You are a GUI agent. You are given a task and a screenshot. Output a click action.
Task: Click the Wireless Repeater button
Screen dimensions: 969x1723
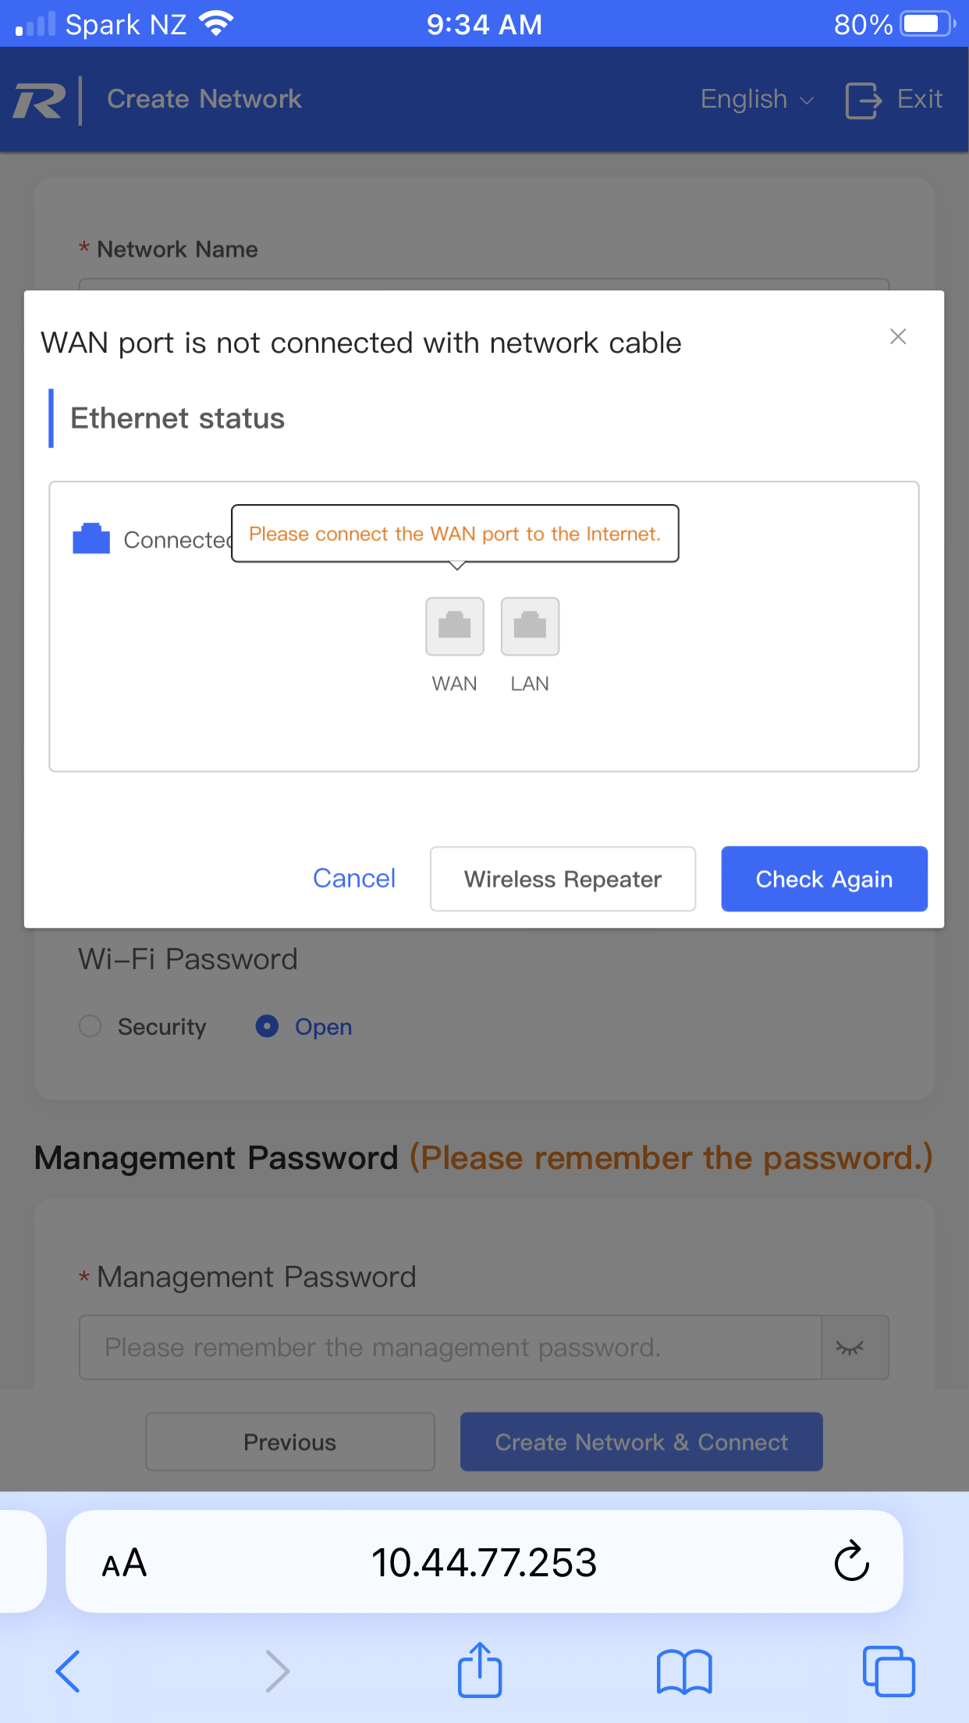pyautogui.click(x=563, y=879)
